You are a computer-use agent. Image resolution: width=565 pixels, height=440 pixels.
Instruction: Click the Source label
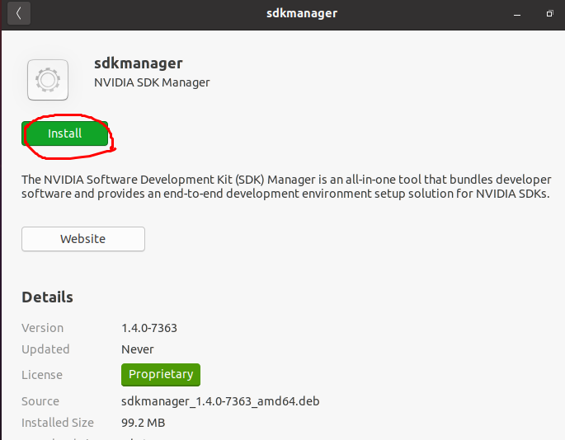40,401
